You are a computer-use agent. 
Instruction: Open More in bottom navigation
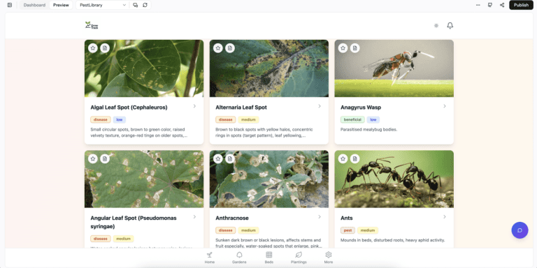coord(329,258)
